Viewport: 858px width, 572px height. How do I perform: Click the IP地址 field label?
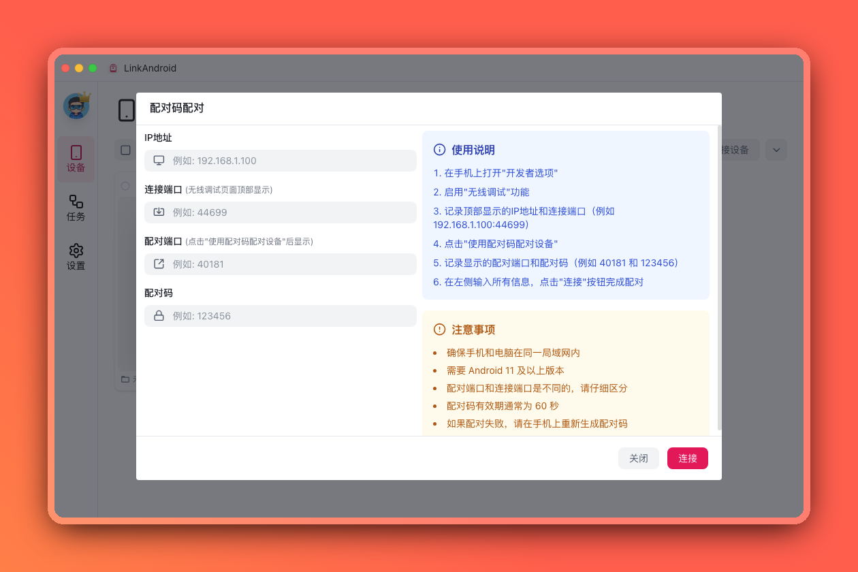click(x=158, y=138)
